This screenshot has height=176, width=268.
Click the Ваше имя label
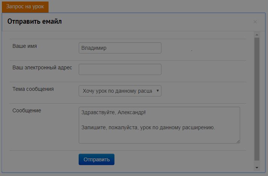click(x=24, y=46)
